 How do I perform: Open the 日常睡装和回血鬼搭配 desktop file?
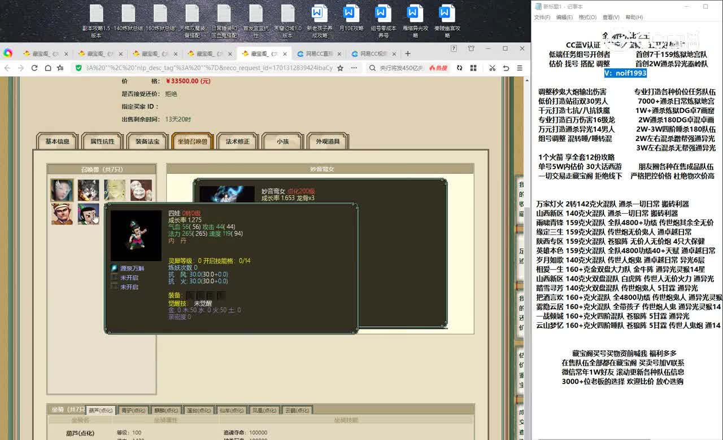click(x=224, y=21)
